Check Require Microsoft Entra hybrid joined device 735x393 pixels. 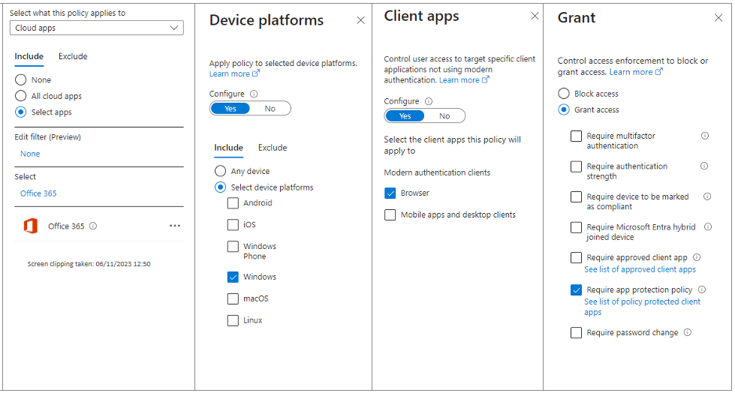coord(576,228)
